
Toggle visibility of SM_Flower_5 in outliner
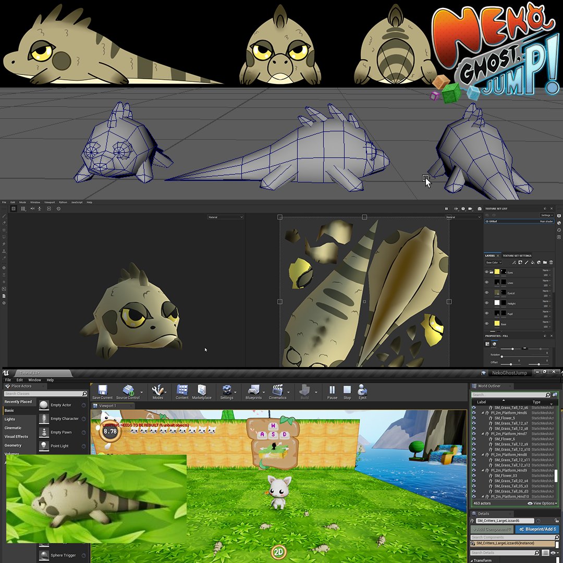[x=473, y=418]
